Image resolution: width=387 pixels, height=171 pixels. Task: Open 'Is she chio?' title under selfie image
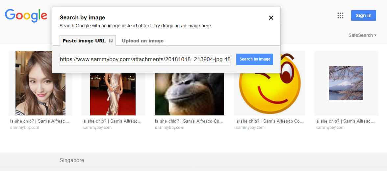[x=39, y=121]
